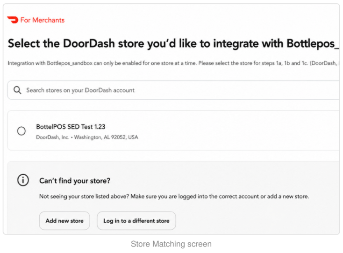
Task: Click the BottelPOS SED Test 1.23 store name
Action: [71, 127]
